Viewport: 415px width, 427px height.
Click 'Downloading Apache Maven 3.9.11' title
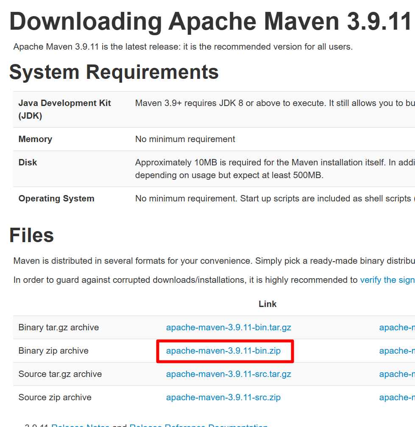(x=210, y=22)
